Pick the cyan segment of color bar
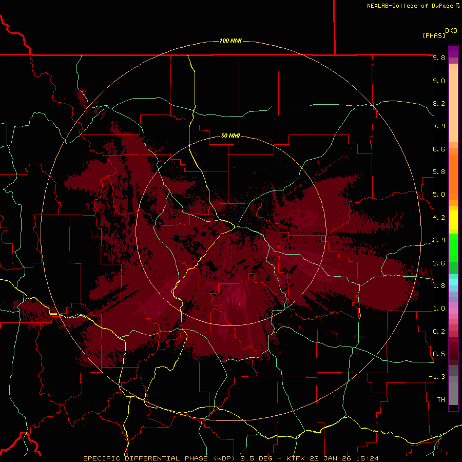This screenshot has height=462, width=462. pyautogui.click(x=453, y=282)
